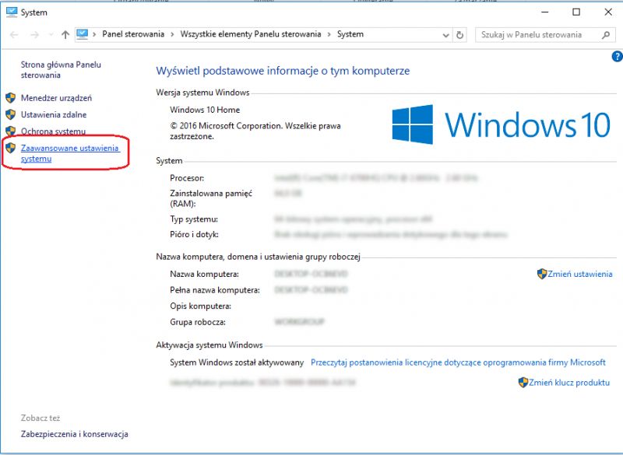
Task: Select the System breadcrumb segment
Action: point(350,34)
